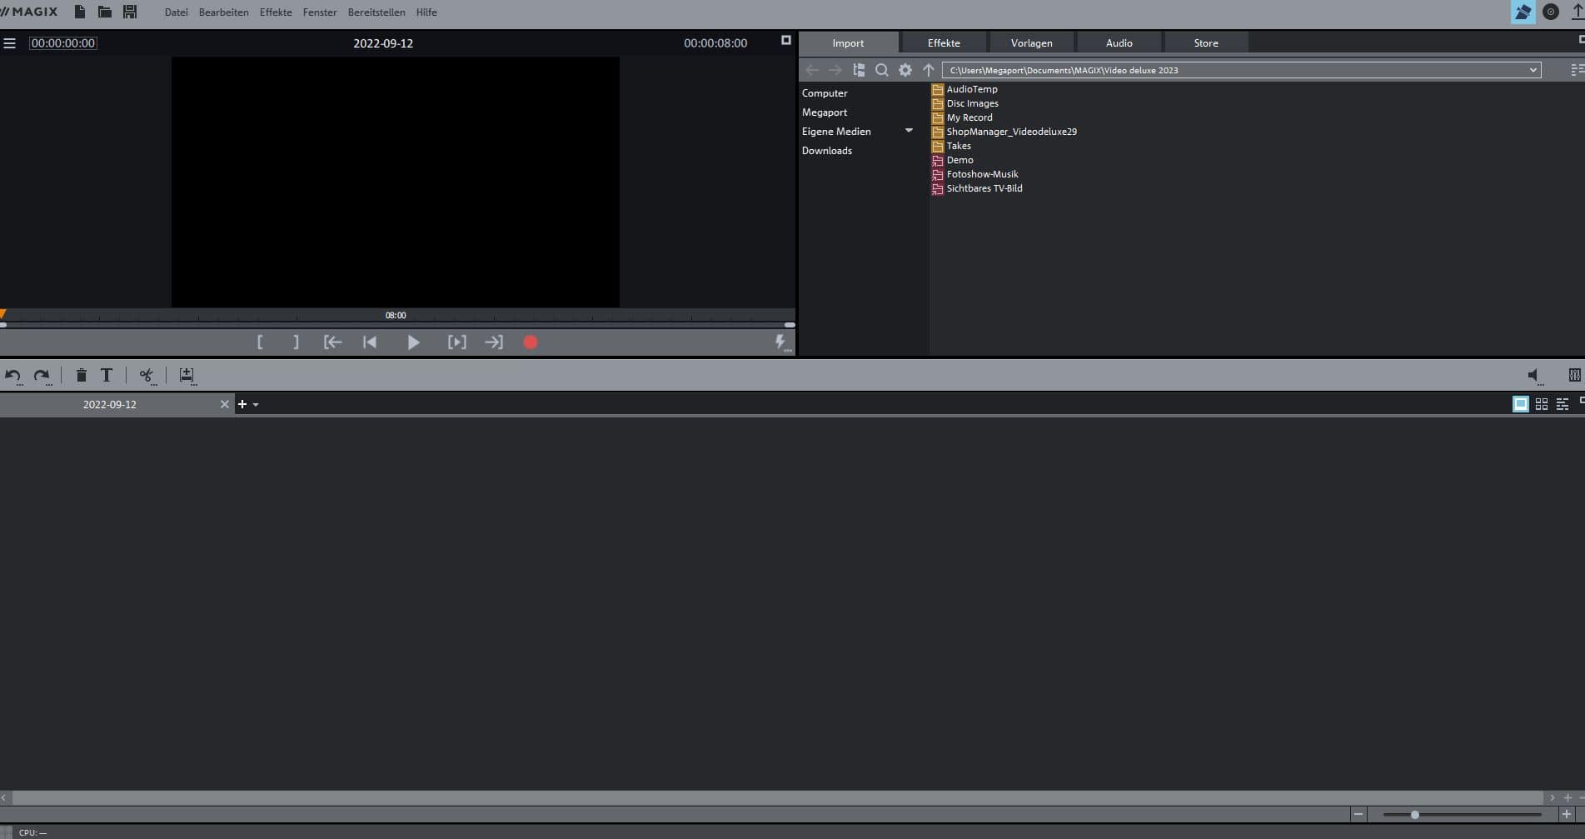Click the undo arrow icon
Screen dimensions: 1585x839
click(12, 376)
